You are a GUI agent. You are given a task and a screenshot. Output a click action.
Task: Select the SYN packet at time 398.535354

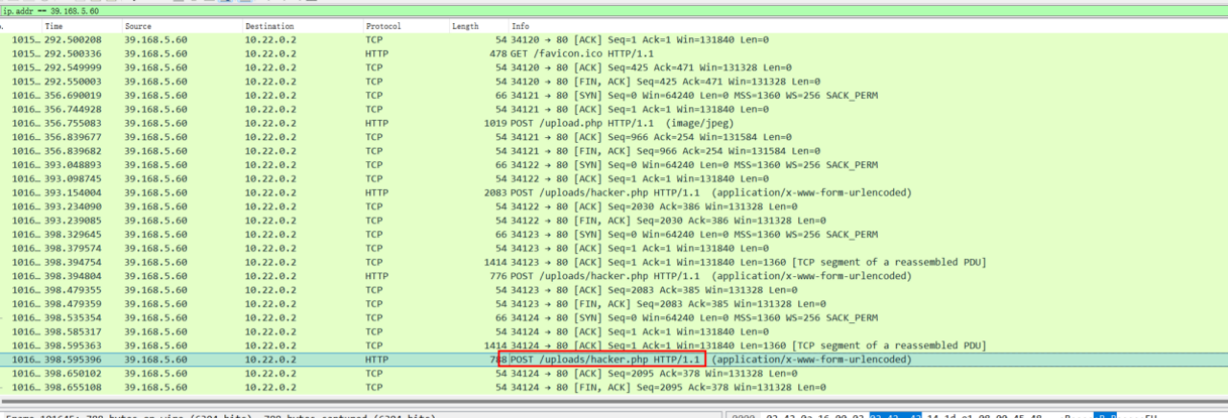[x=614, y=317]
